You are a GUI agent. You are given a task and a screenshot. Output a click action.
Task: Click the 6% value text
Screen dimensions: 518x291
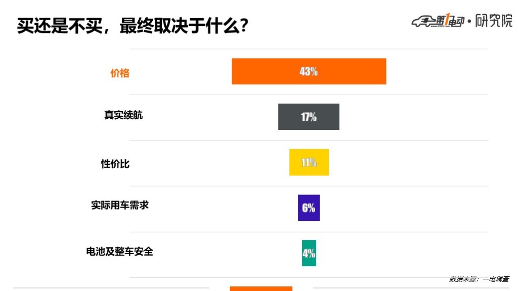309,208
